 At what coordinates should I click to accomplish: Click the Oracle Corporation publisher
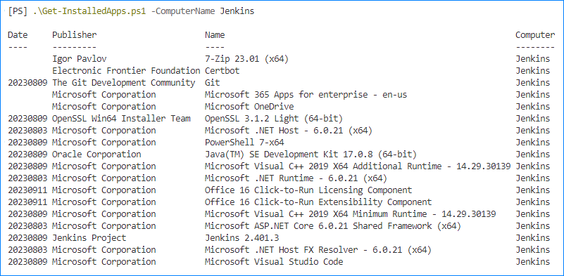pos(96,155)
